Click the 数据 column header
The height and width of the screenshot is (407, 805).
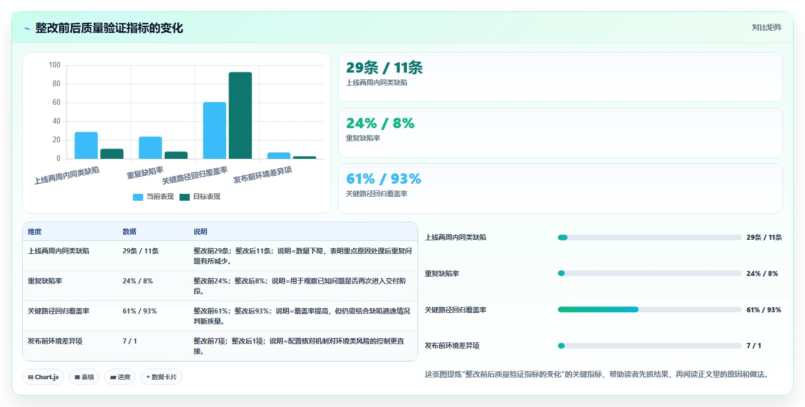(130, 232)
